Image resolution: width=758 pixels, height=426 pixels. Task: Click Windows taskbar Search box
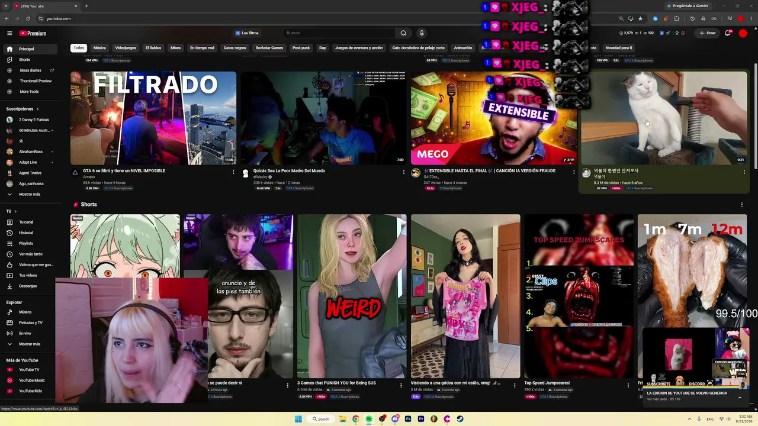coord(321,419)
